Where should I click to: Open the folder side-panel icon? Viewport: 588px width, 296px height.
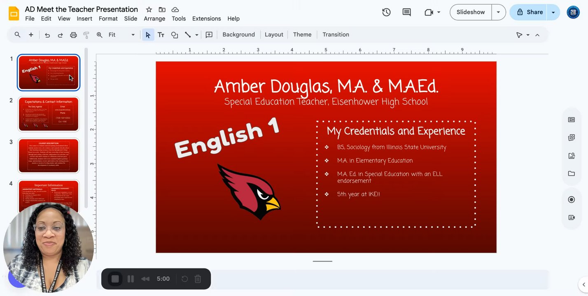(572, 173)
